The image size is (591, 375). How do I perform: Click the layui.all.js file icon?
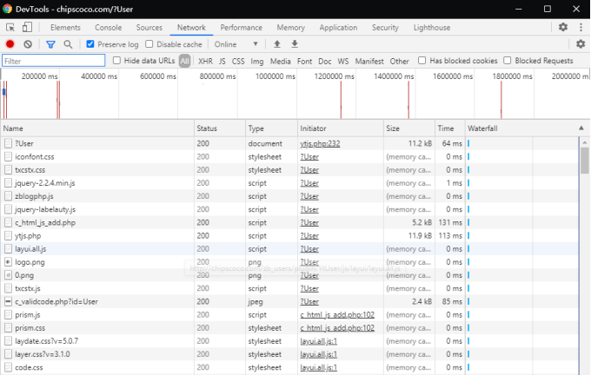tap(8, 249)
